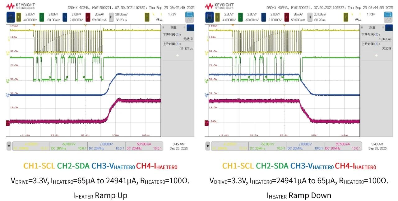Toggle horizontal H badge on right scope

tap(310, 17)
